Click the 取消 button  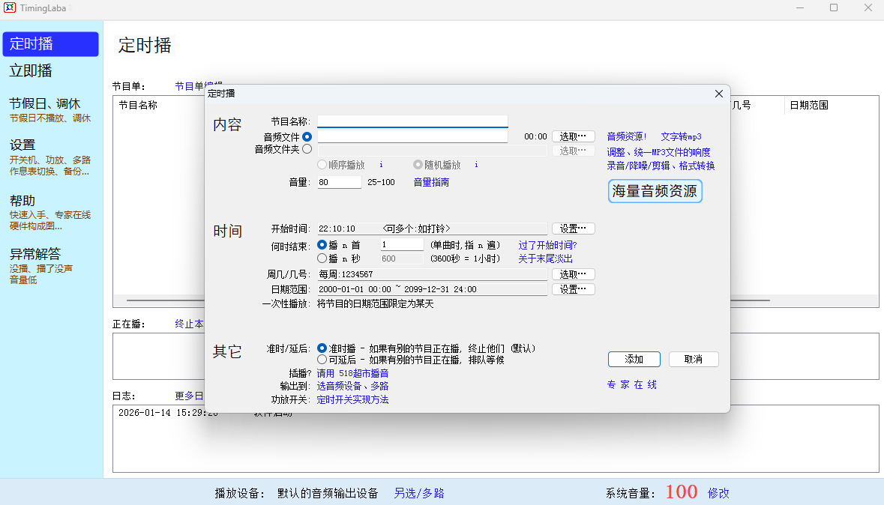click(694, 359)
